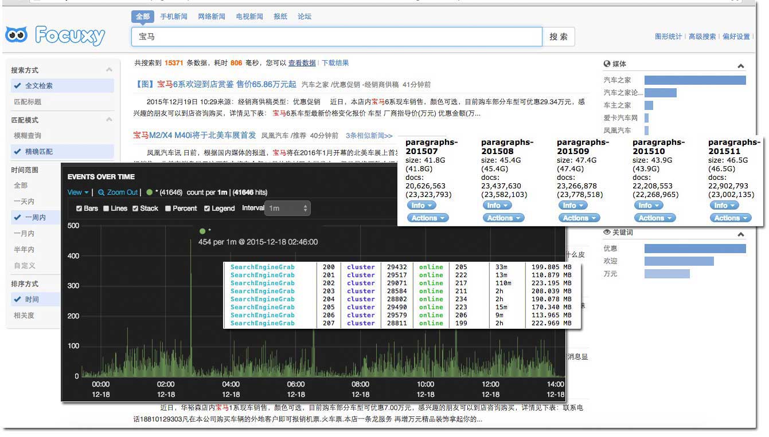Image resolution: width=769 pixels, height=437 pixels.
Task: Open Info dropdown for paragraphs-201509
Action: 573,205
